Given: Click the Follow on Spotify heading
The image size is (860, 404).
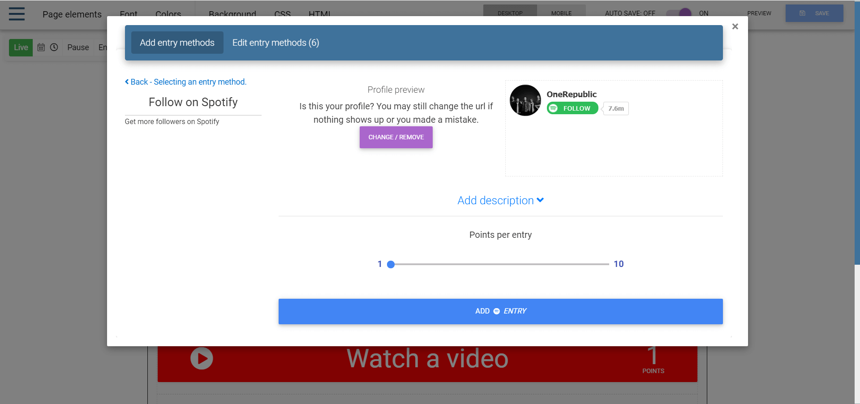Looking at the screenshot, I should click(x=193, y=102).
